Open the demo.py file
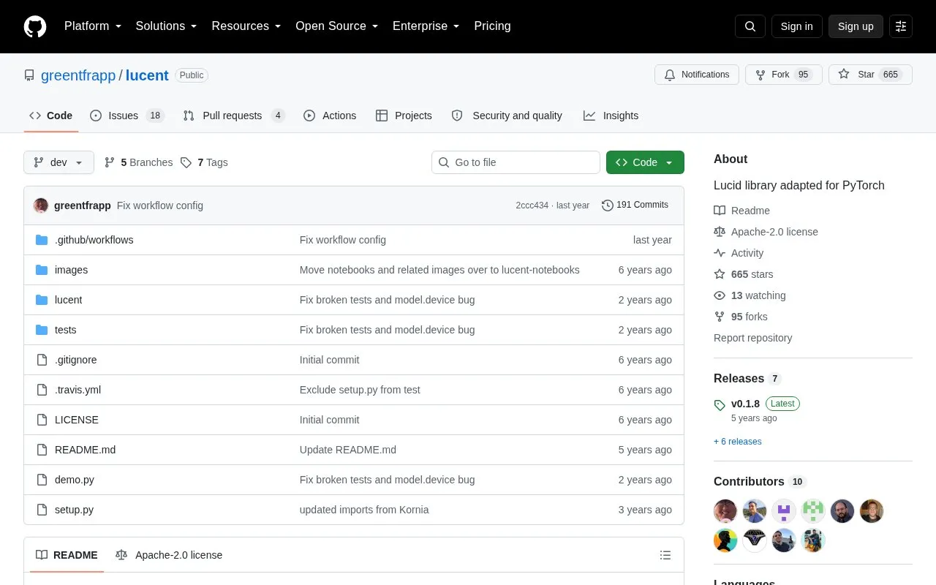 (x=74, y=480)
